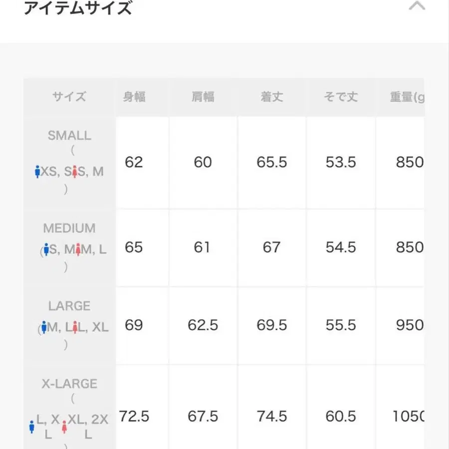Select the pink female icon in MEDIUM row
Screen dimensions: 449x449
click(x=78, y=248)
